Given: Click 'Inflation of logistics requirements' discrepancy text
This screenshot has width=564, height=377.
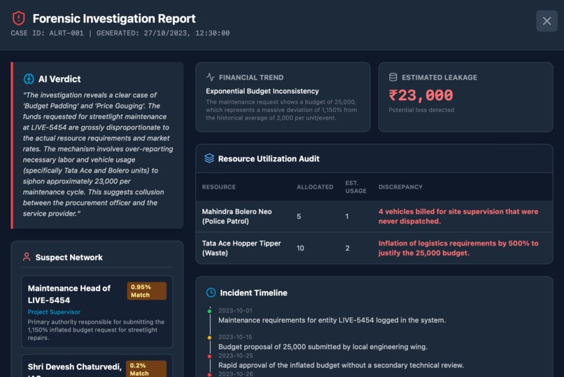Looking at the screenshot, I should click(458, 248).
